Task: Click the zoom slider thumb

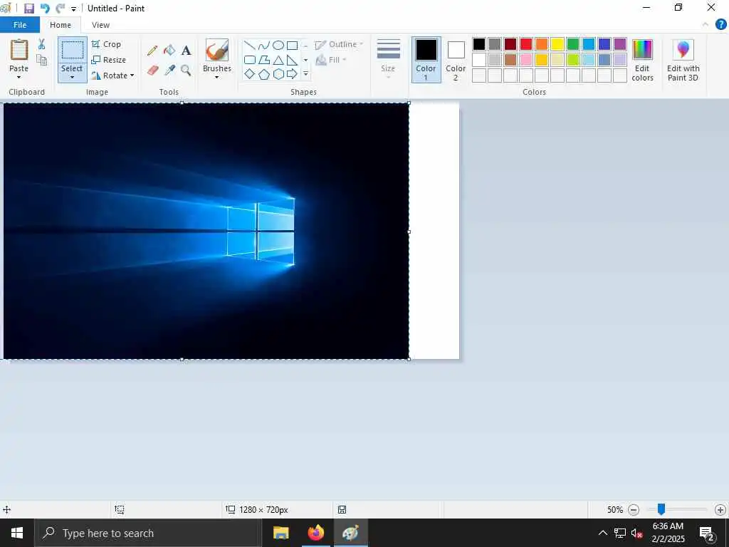Action: coord(661,509)
